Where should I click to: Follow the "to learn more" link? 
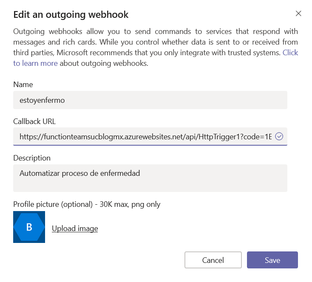[35, 63]
